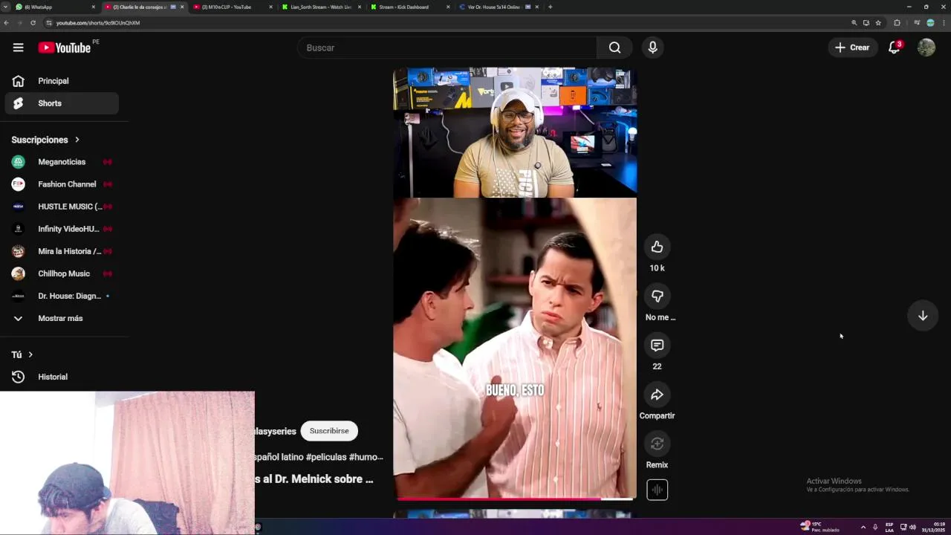Open the comments showing 22
The width and height of the screenshot is (951, 535).
pyautogui.click(x=657, y=346)
